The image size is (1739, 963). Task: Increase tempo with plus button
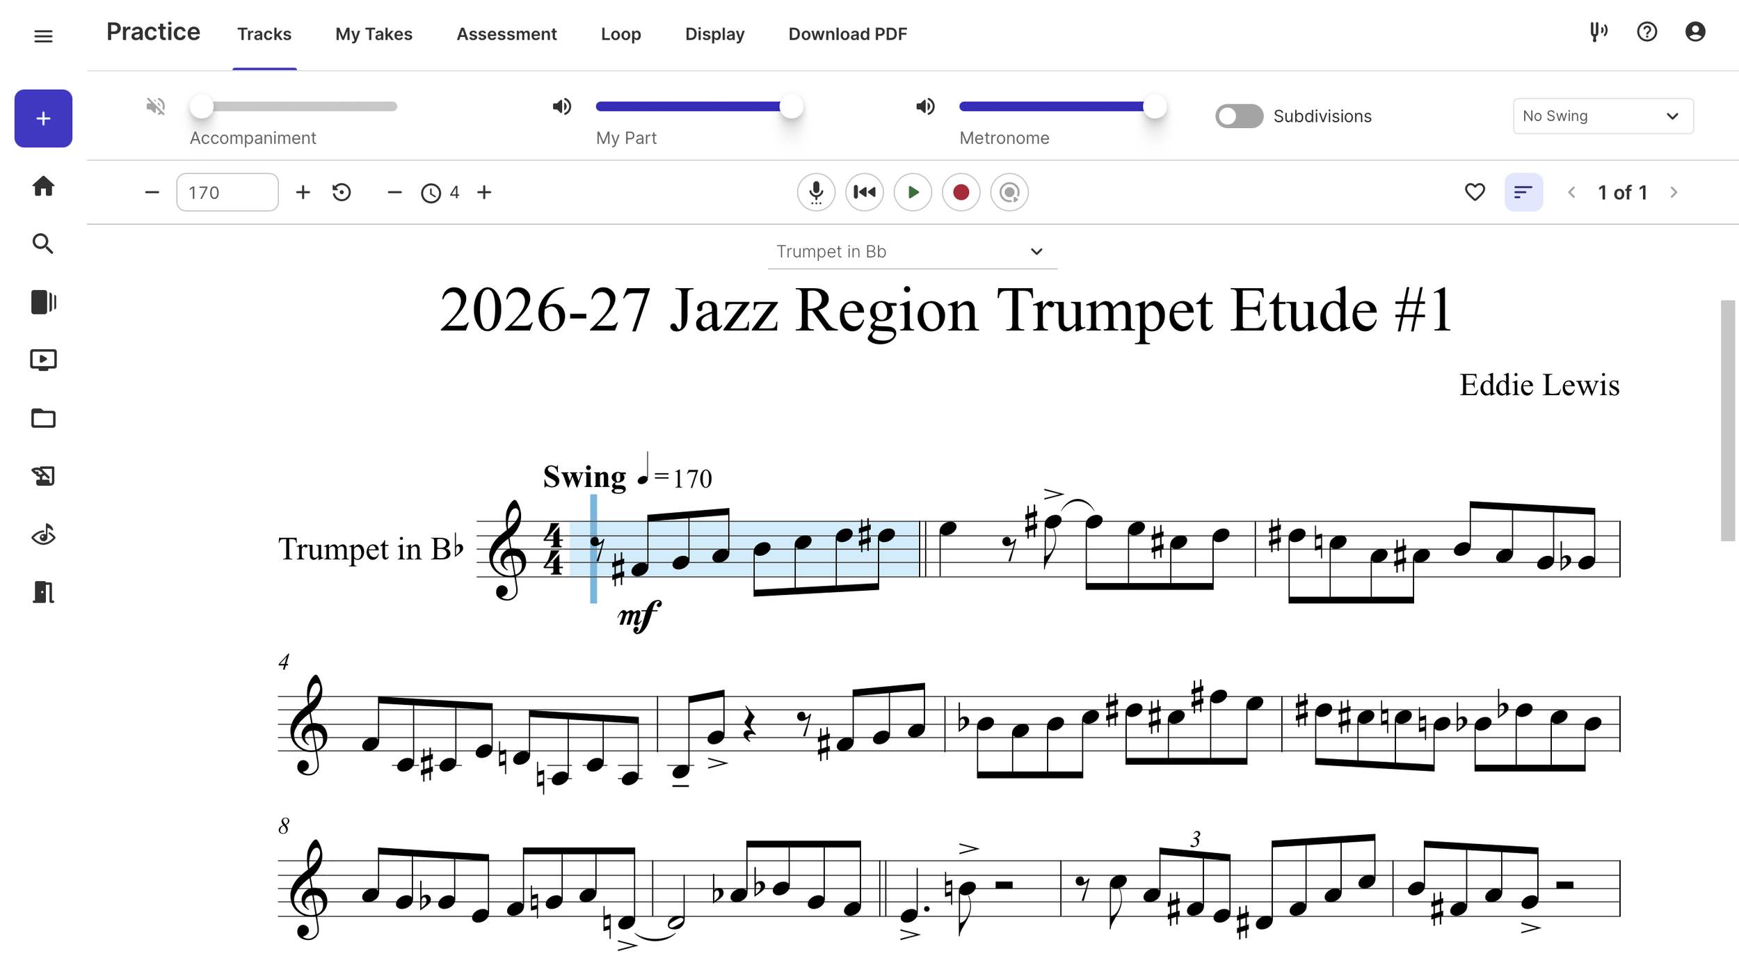[303, 192]
